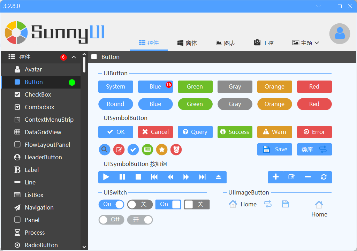Click the rectangular System button
This screenshot has height=251, width=357.
(116, 86)
